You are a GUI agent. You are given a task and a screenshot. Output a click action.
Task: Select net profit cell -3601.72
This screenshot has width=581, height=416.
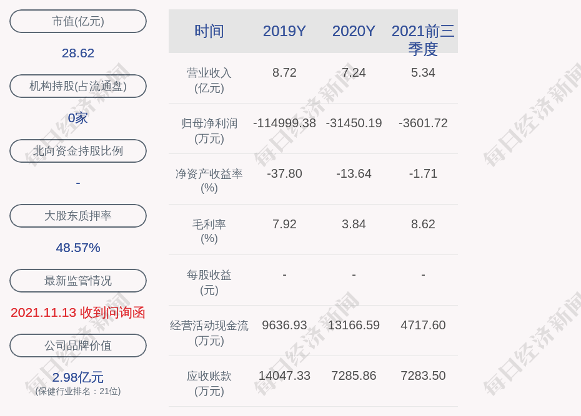423,123
